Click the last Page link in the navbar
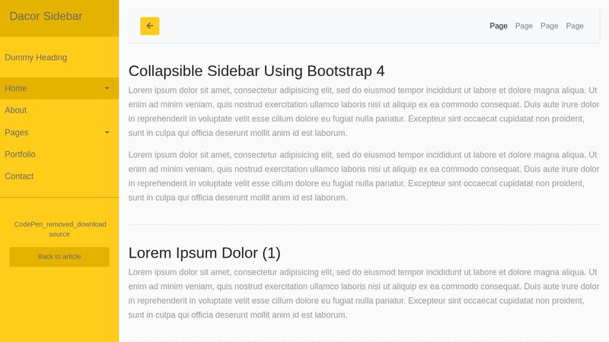Viewport: 609px width, 342px height. coord(575,26)
